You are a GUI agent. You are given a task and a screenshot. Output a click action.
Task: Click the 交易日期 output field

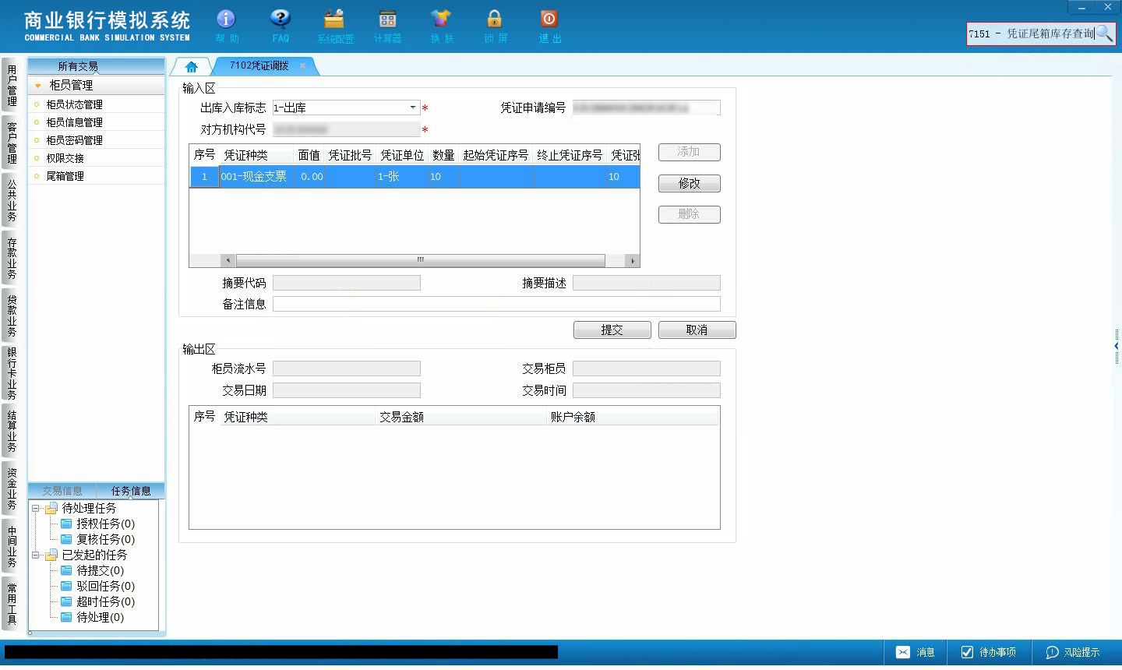[347, 390]
